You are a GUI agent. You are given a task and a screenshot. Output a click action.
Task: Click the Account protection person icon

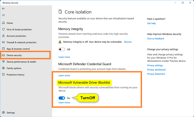click(x=4, y=36)
